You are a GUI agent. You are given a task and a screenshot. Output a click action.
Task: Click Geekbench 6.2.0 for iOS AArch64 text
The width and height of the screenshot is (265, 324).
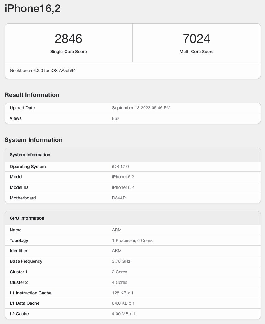point(43,71)
